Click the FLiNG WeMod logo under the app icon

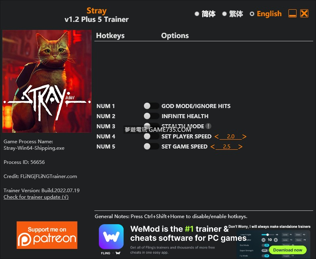pos(111,253)
